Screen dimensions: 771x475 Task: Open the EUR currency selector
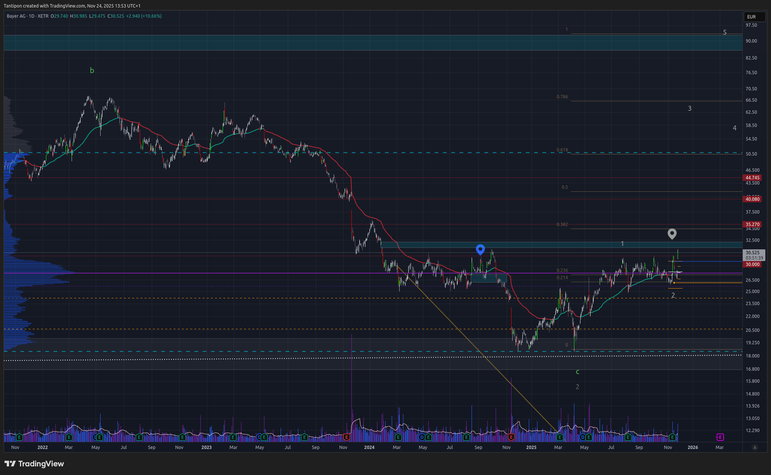point(754,17)
